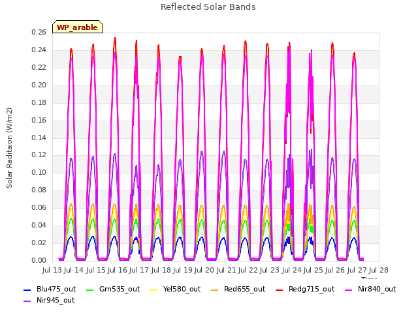Click the 0.24 y-axis tick label
The image size is (418, 313).
click(39, 50)
